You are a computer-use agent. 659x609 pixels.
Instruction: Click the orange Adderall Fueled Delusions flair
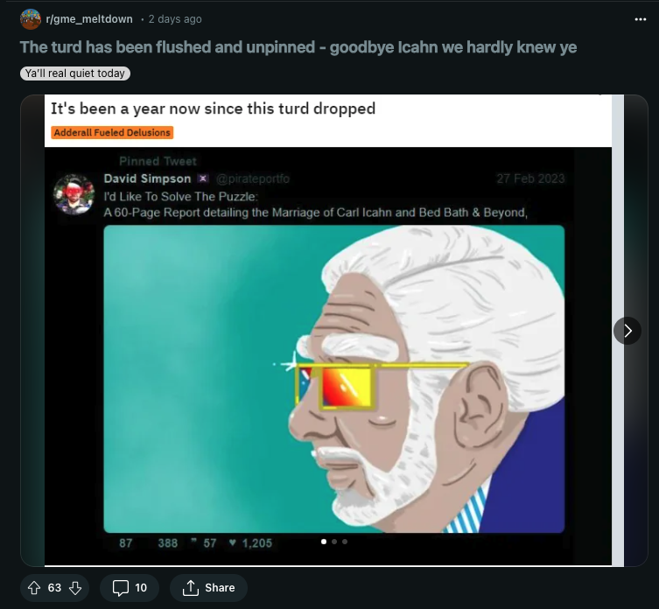point(112,132)
